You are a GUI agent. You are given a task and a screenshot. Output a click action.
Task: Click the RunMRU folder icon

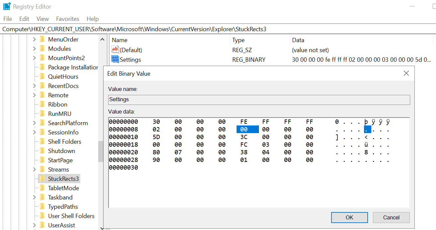pyautogui.click(x=42, y=114)
